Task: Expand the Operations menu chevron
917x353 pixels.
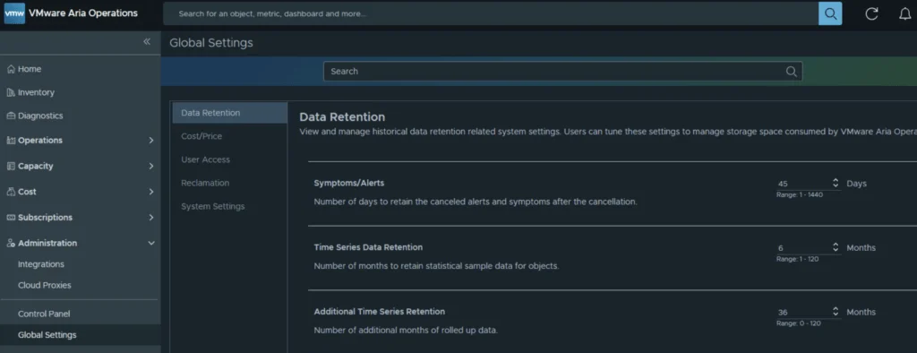Action: coord(150,141)
